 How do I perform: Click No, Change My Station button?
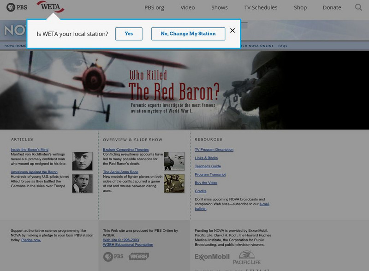[188, 34]
